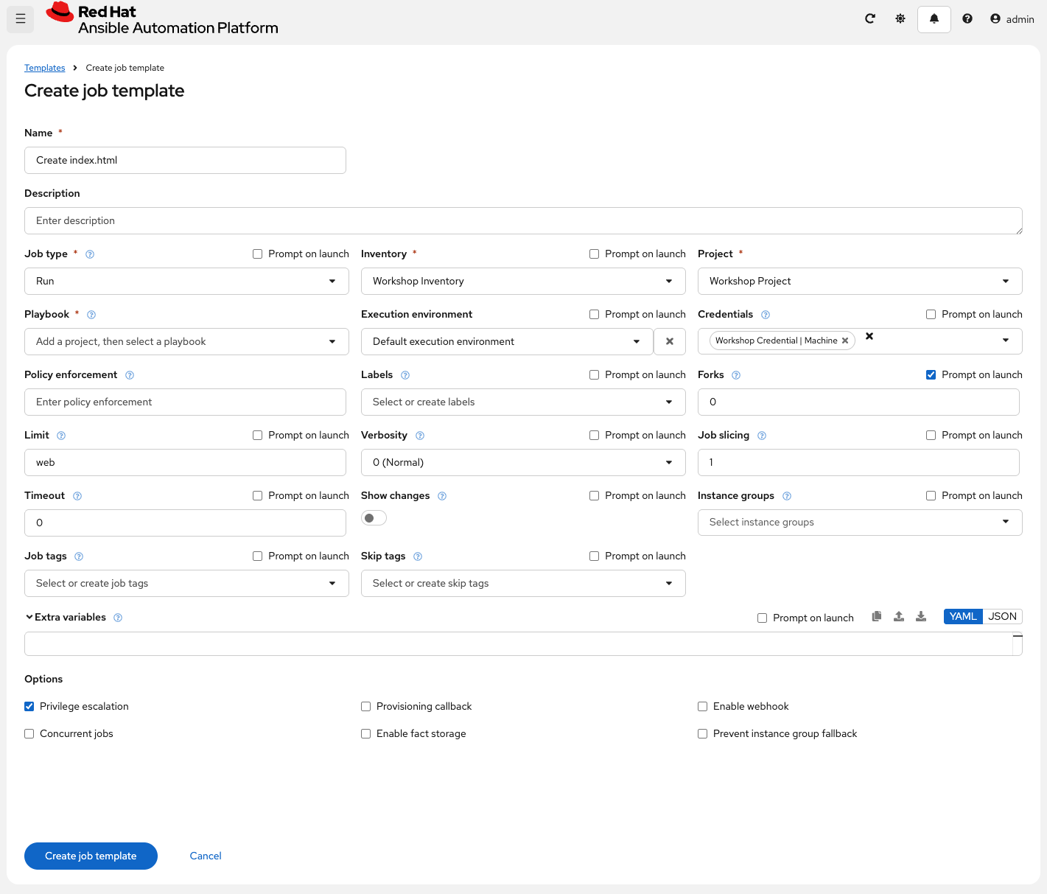
Task: Click the refresh icon in header
Action: pyautogui.click(x=870, y=19)
